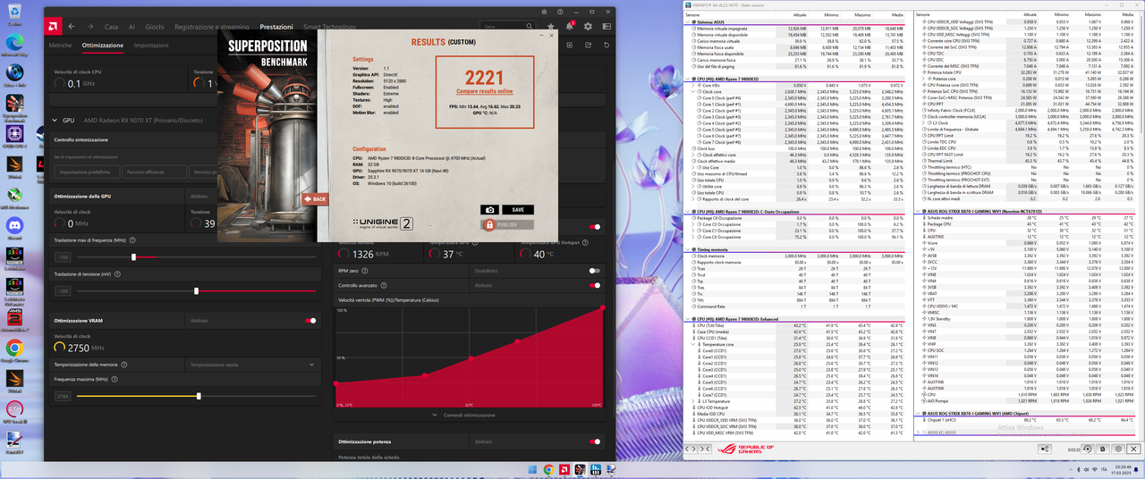Click the search magnifier in AMD Software
Screen dimensions: 1145x479
tap(529, 26)
